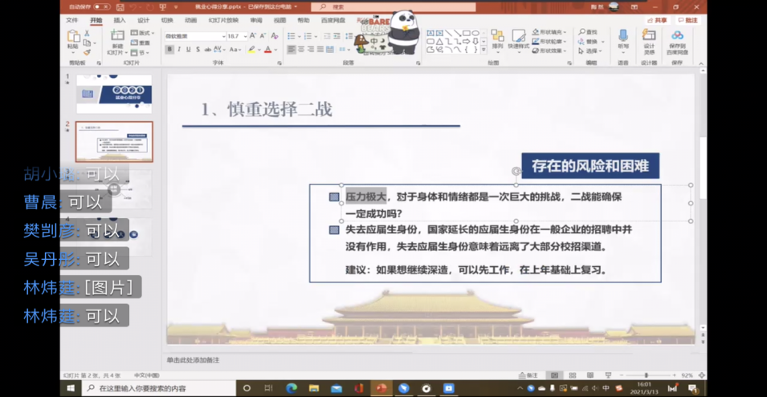Image resolution: width=767 pixels, height=397 pixels.
Task: Click the Share (共享) button
Action: pos(659,20)
